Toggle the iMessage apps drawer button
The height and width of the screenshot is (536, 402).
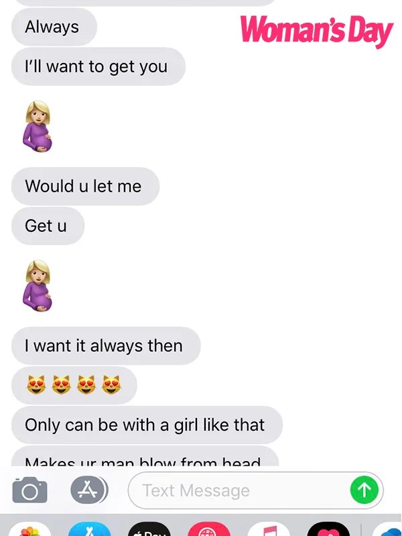(x=89, y=490)
